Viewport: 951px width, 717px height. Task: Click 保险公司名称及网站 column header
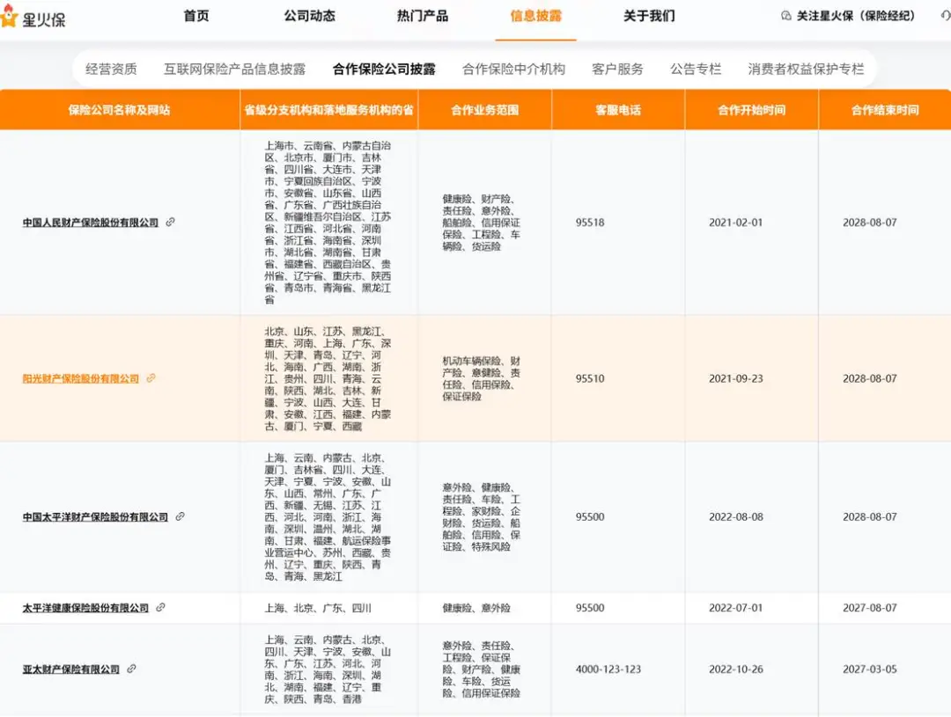pyautogui.click(x=120, y=110)
